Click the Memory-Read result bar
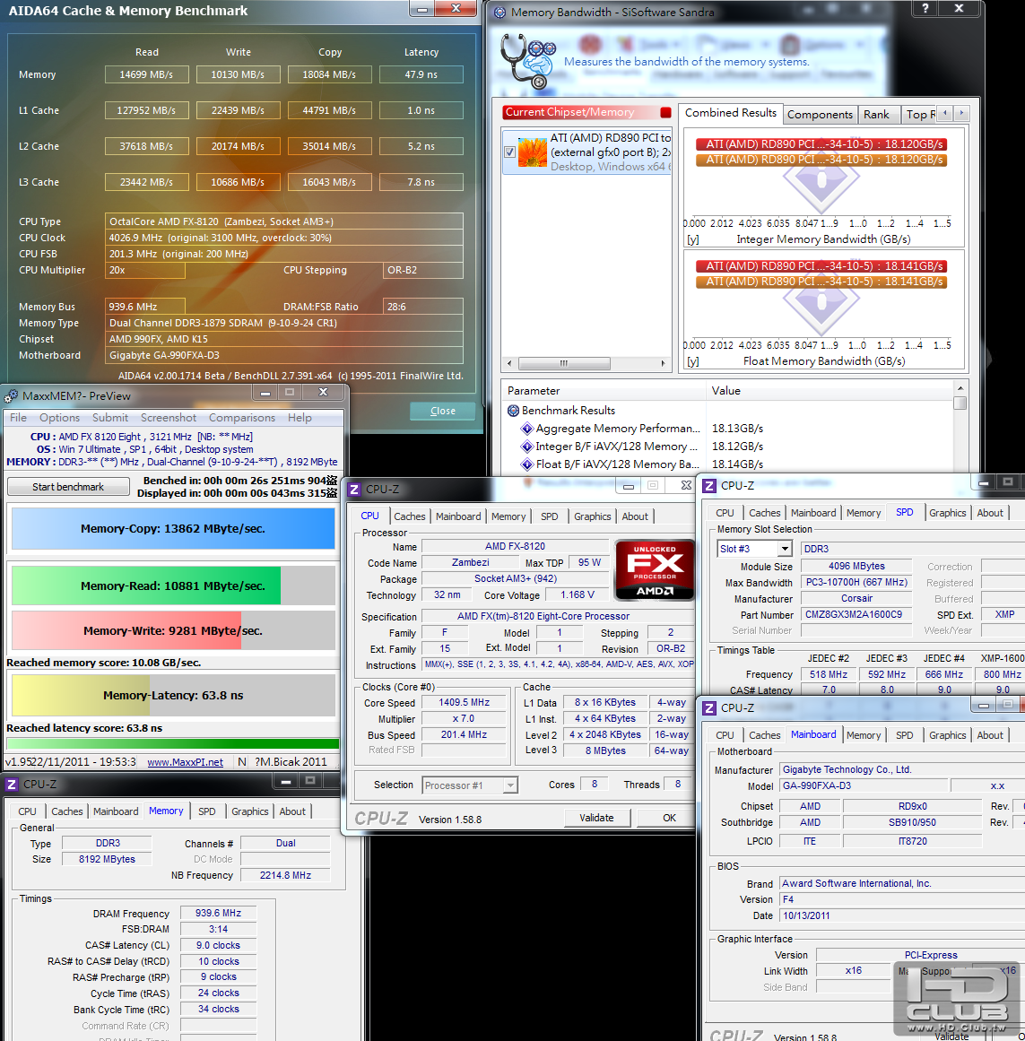 173,586
